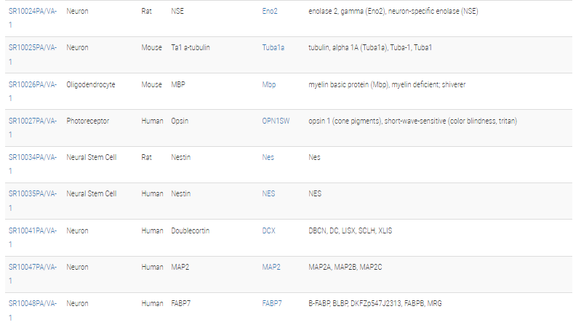
Task: Follow the rat Nes gene link
Action: pyautogui.click(x=268, y=157)
